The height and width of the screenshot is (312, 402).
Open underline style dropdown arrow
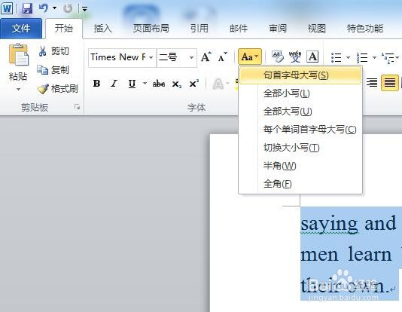pyautogui.click(x=145, y=83)
